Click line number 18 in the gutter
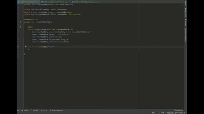204x114 pixels. point(18,47)
